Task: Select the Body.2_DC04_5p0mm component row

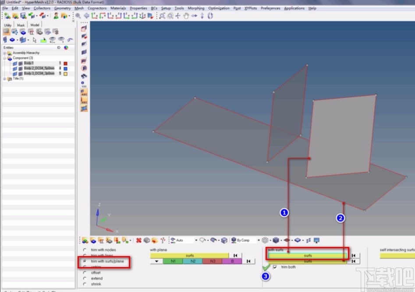Action: click(x=39, y=68)
